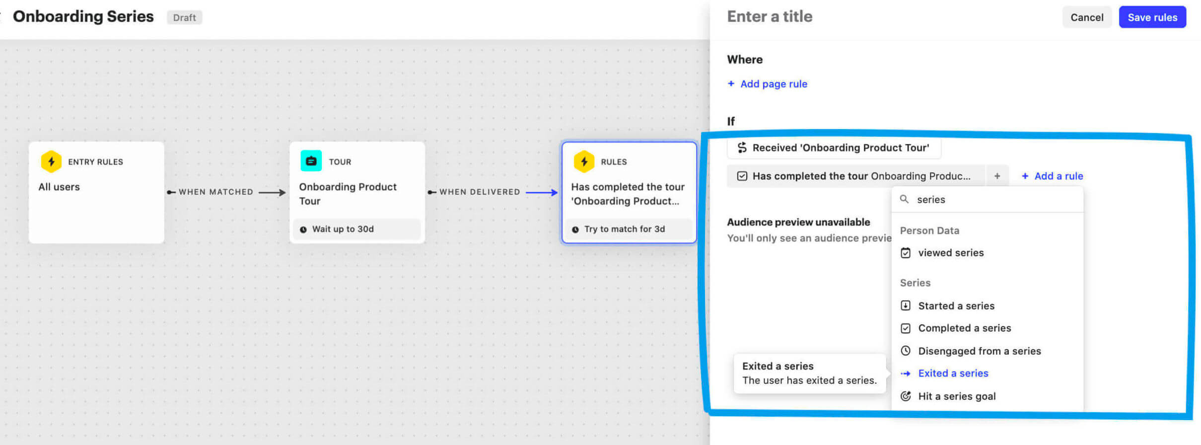Choose 'Started a series' option
The width and height of the screenshot is (1201, 445).
click(x=956, y=306)
